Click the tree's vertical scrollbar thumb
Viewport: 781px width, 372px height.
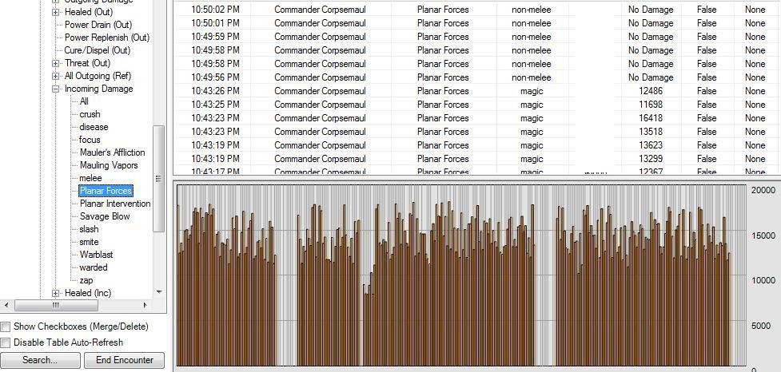pos(159,179)
